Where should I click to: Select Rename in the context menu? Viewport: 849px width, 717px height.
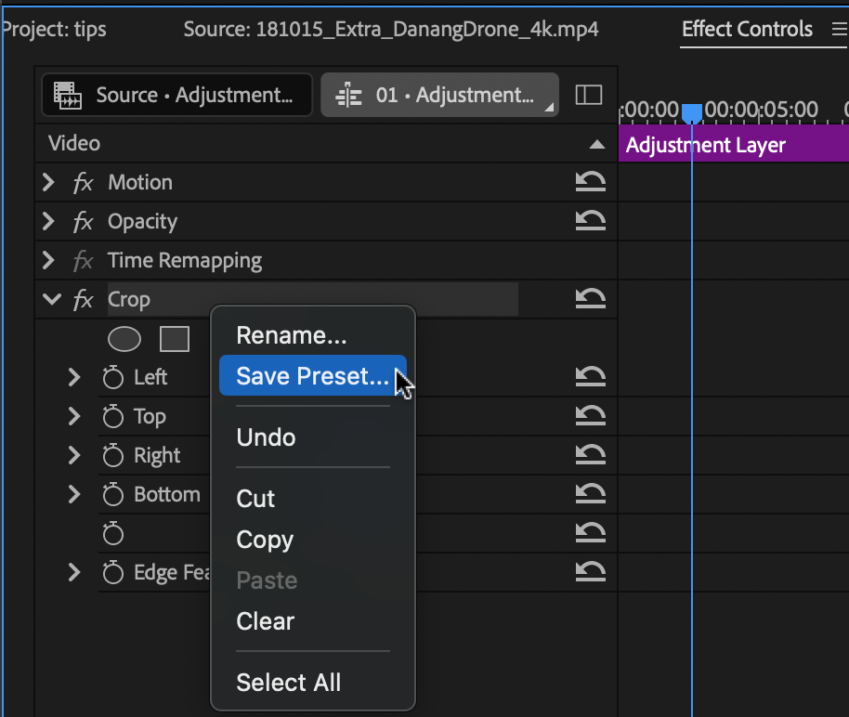click(292, 336)
